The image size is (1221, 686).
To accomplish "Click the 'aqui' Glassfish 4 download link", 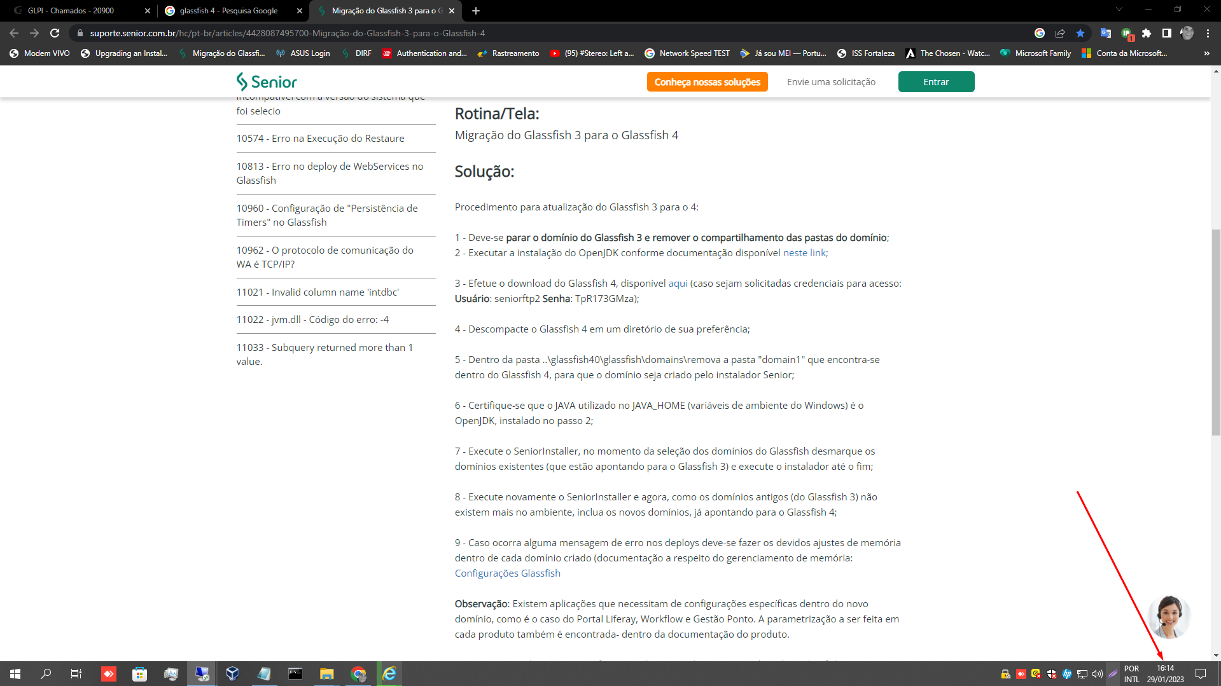I will tap(678, 283).
